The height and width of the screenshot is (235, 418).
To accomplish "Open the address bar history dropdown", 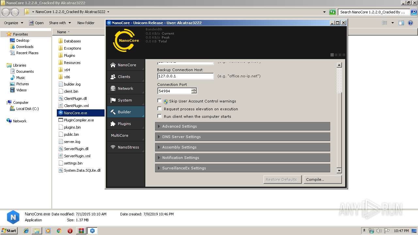I will pos(324,12).
